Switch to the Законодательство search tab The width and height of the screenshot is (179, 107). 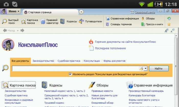pyautogui.click(x=43, y=61)
